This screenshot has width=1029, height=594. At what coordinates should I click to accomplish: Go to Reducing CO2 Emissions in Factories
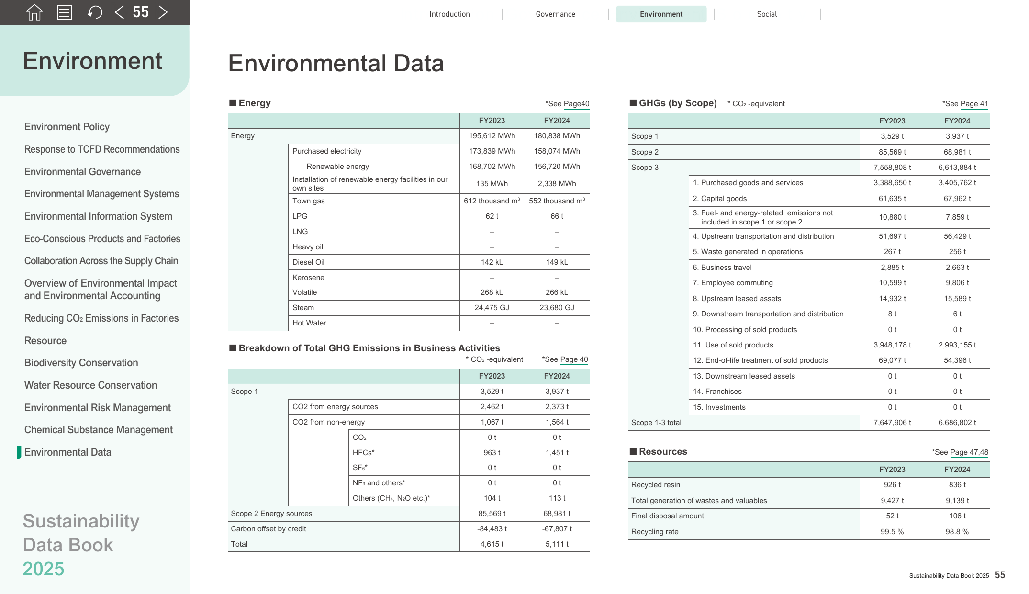pyautogui.click(x=101, y=318)
